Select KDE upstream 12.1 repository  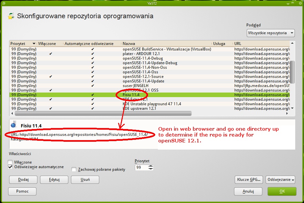pyautogui.click(x=149, y=109)
